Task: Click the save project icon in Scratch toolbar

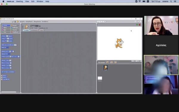Action: 15,22
